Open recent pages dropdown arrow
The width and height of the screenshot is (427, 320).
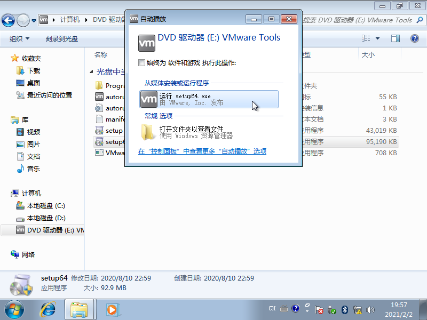pyautogui.click(x=34, y=20)
